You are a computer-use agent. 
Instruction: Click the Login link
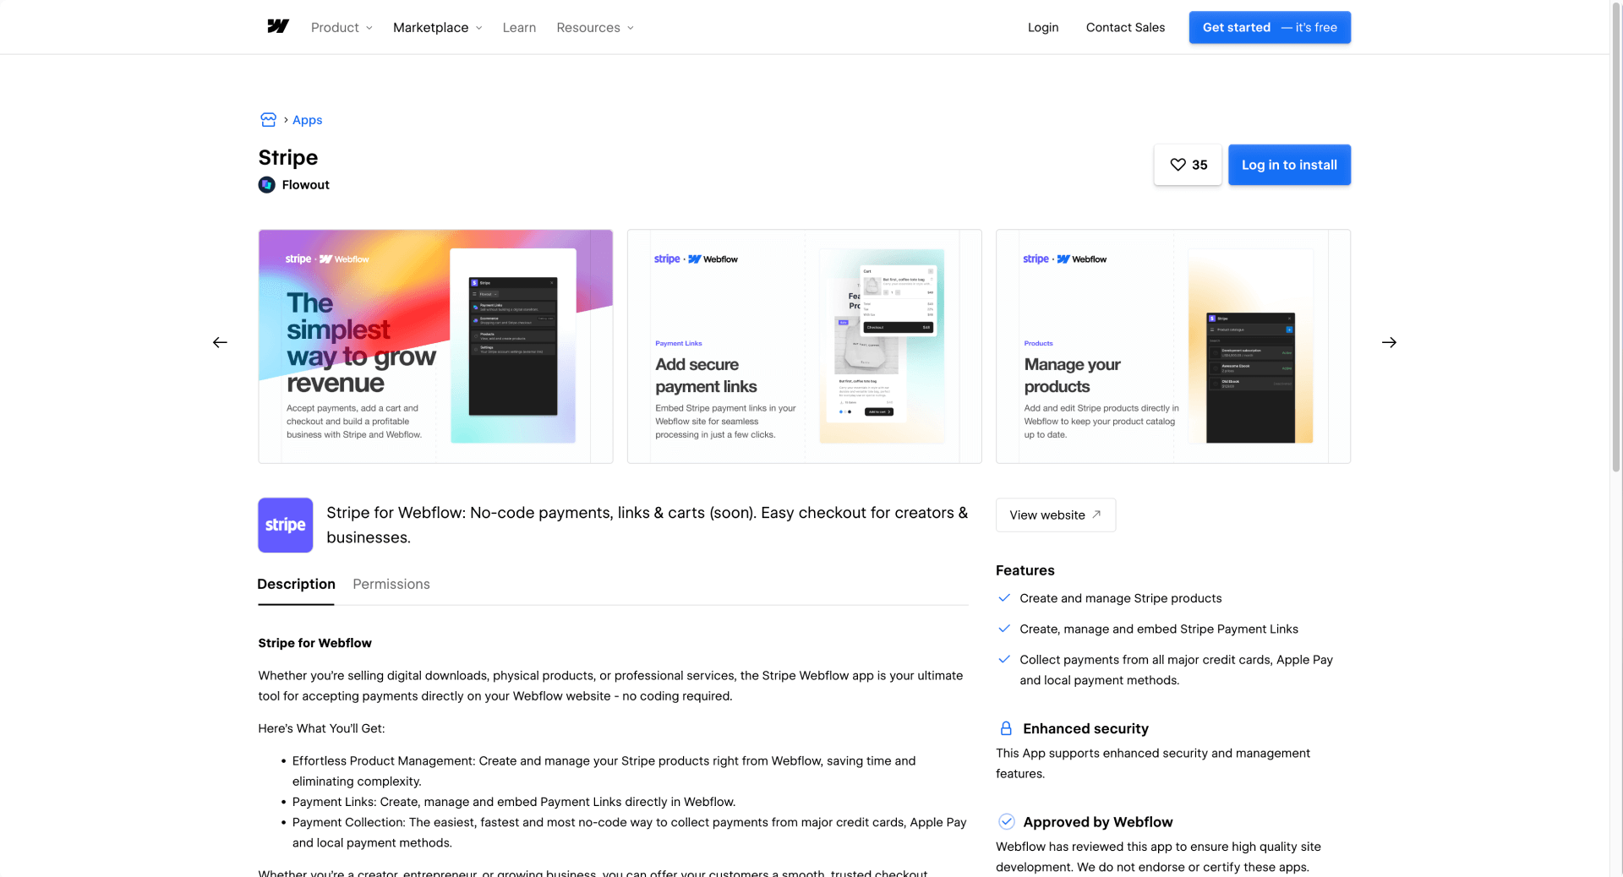point(1043,27)
